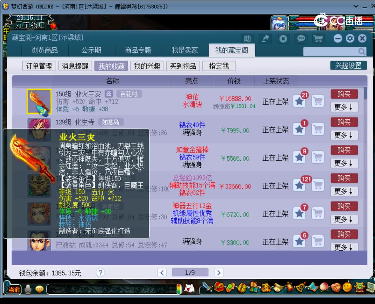Image resolution: width=375 pixels, height=304 pixels.
Task: Toggle favorite star for the 业火三灾 listing
Action: 299,101
